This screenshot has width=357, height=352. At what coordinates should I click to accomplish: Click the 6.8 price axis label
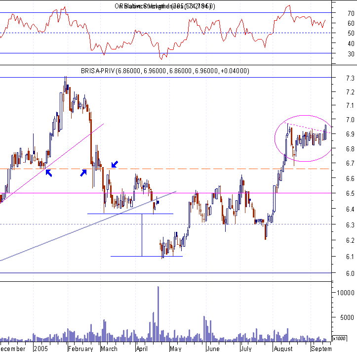pyautogui.click(x=350, y=149)
